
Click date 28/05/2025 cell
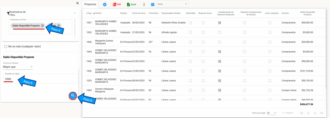click(x=139, y=23)
